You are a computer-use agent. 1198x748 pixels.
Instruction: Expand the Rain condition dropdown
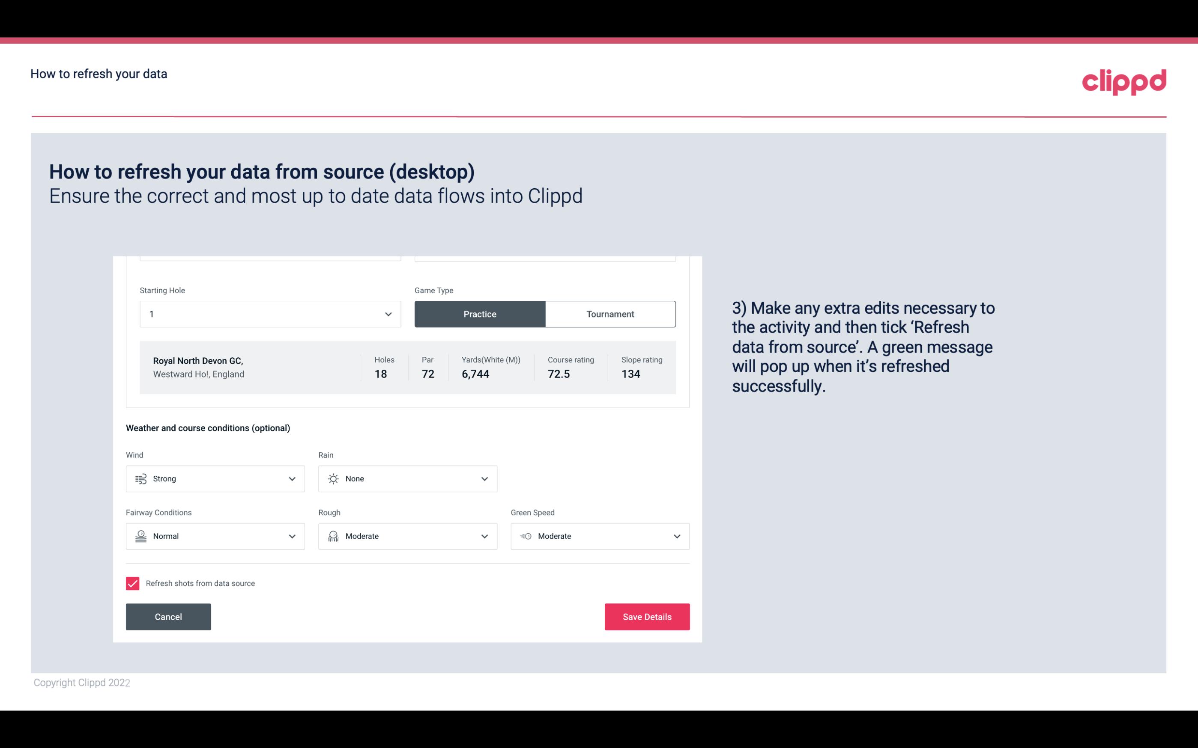[x=484, y=478]
